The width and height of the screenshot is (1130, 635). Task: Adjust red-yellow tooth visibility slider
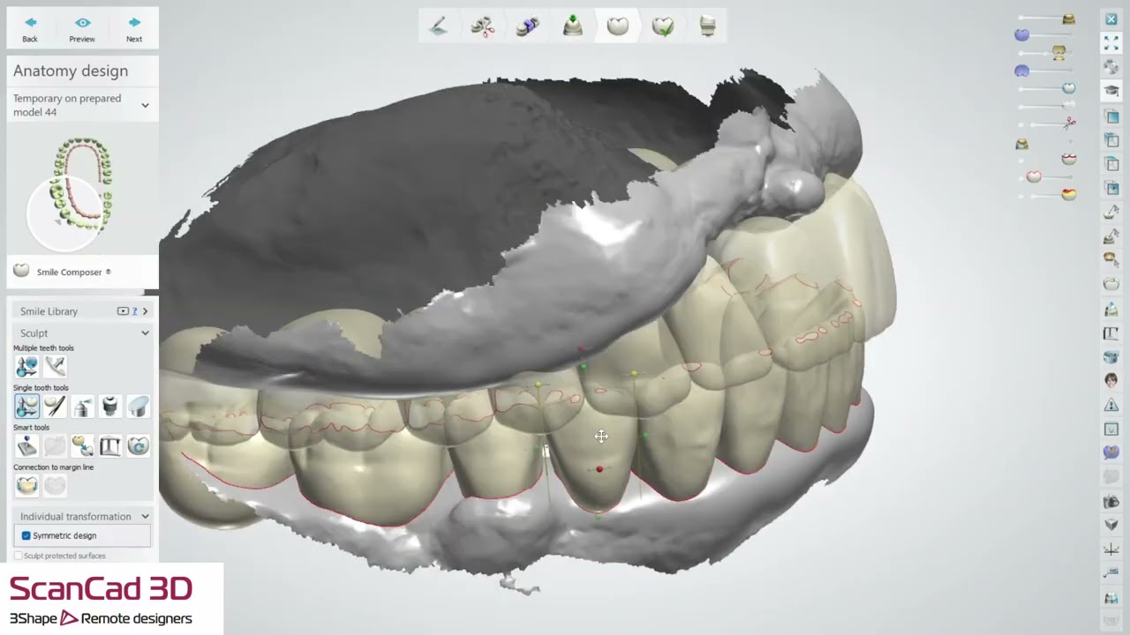[x=1068, y=194]
